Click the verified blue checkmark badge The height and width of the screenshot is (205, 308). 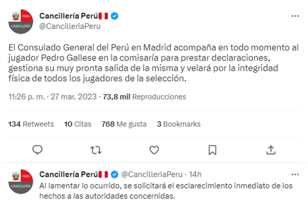115,15
